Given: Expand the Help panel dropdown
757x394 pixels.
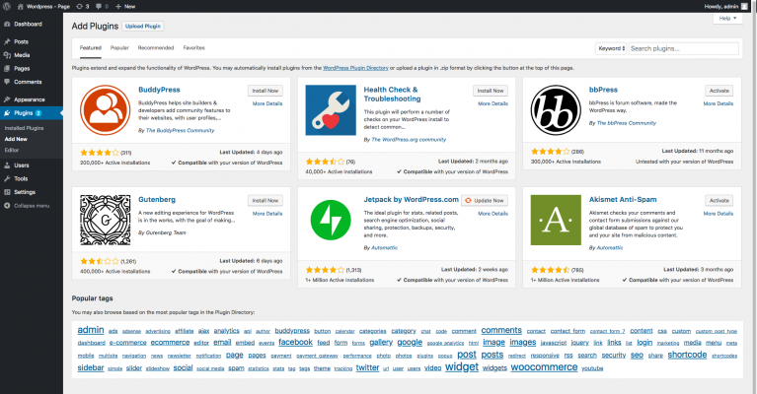Looking at the screenshot, I should (x=727, y=19).
